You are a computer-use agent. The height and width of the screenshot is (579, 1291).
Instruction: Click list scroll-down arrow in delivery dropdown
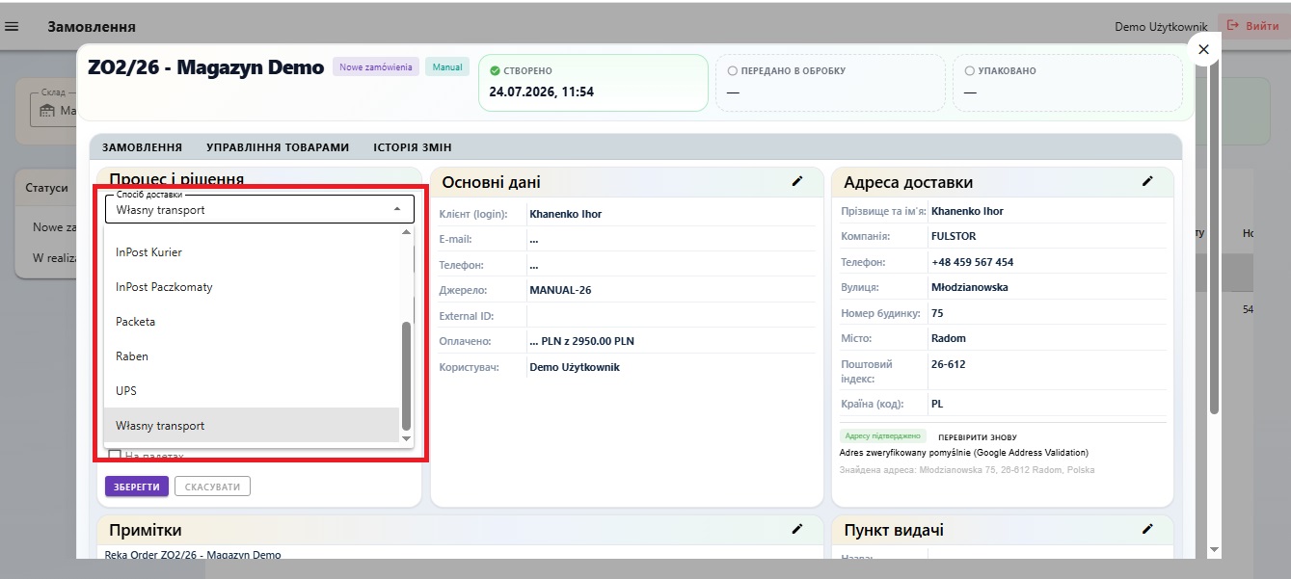(x=406, y=438)
